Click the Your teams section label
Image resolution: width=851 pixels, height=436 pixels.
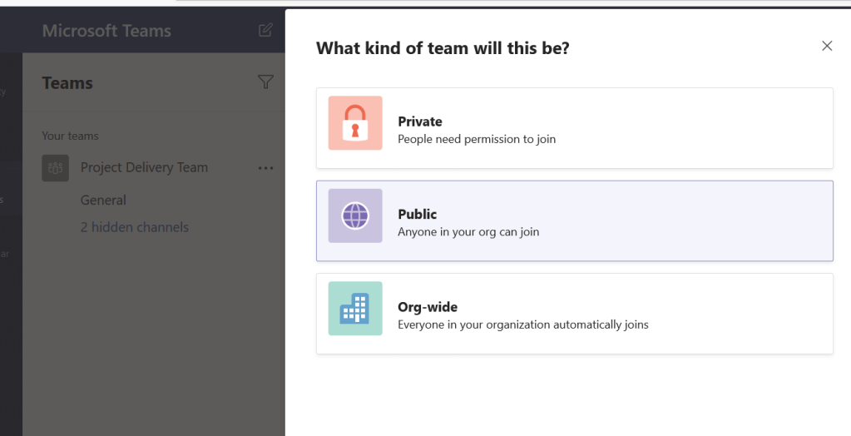point(70,136)
